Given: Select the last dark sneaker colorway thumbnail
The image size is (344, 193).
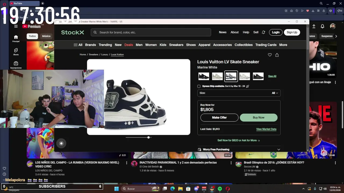Looking at the screenshot, I should [258, 76].
